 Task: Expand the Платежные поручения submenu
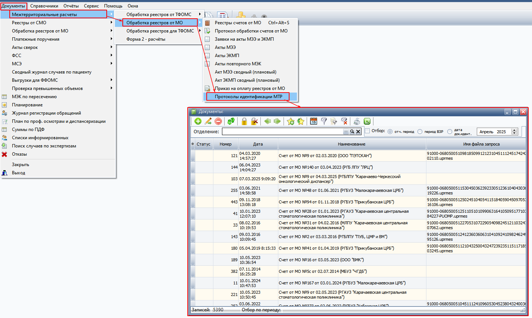tap(35, 39)
